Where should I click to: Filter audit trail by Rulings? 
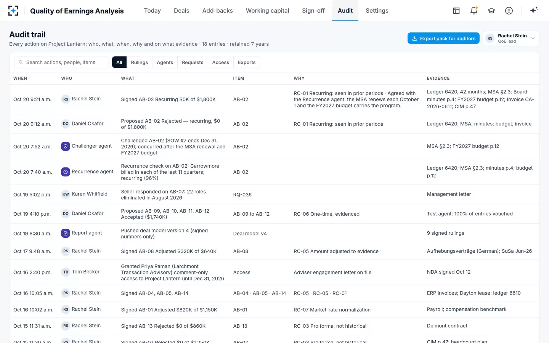tap(140, 62)
